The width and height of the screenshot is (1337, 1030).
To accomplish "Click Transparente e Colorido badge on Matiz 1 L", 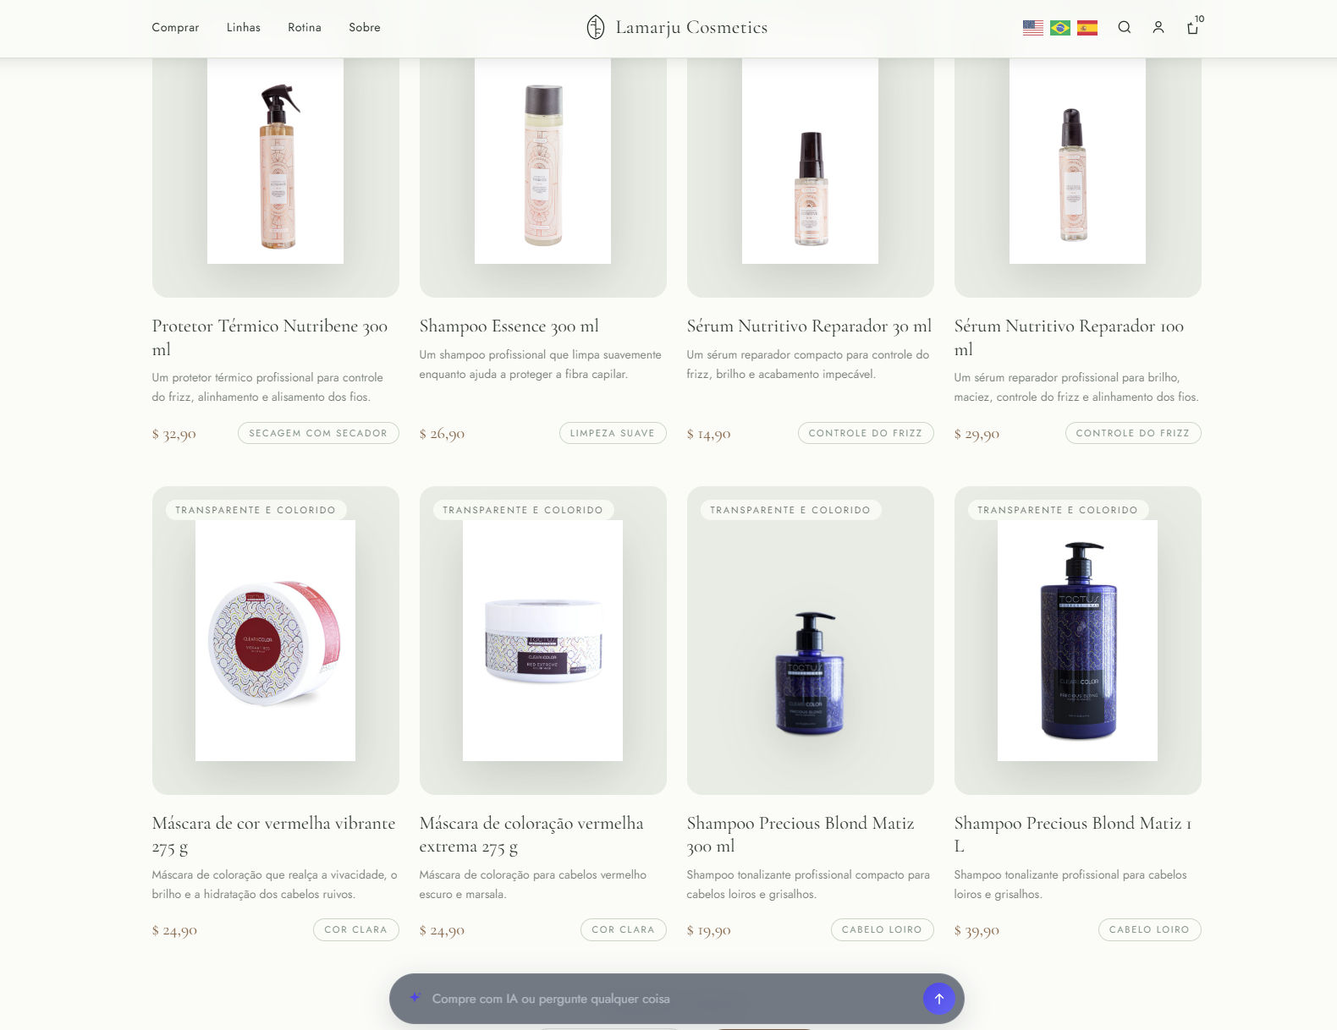I will (1058, 510).
